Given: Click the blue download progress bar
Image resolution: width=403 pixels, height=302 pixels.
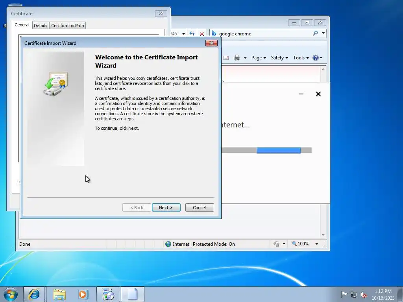Looking at the screenshot, I should click(279, 150).
